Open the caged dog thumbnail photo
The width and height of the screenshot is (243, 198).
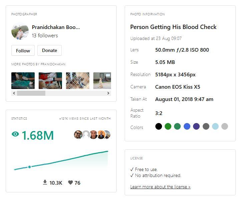(78, 81)
